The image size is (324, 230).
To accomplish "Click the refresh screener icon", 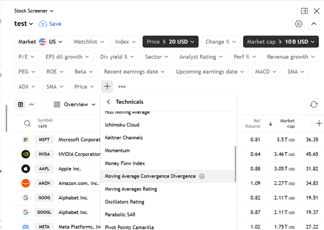I will pos(314,104).
